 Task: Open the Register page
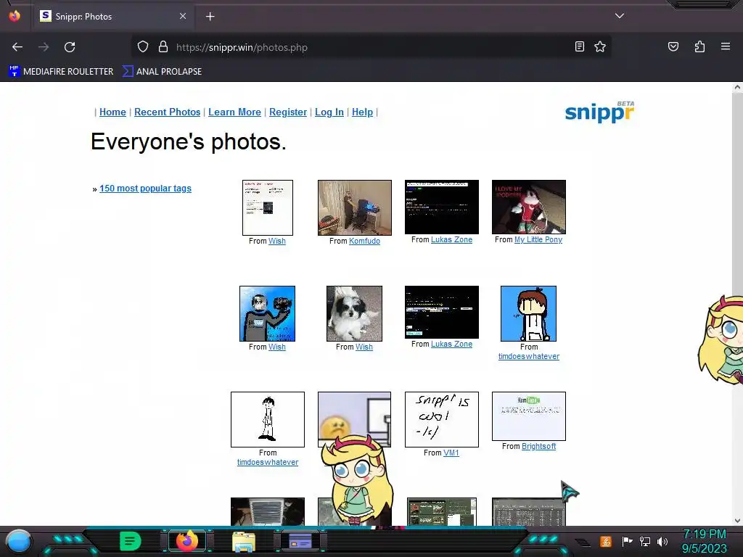pos(288,112)
